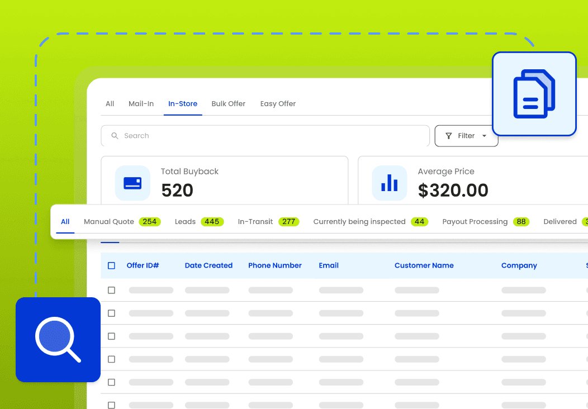Open the Filter dropdown

click(466, 136)
